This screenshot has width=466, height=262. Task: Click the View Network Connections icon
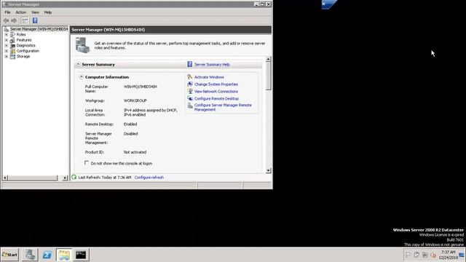(190, 91)
